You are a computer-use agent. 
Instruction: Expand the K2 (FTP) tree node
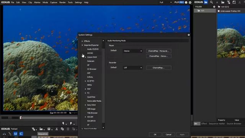(x=85, y=81)
